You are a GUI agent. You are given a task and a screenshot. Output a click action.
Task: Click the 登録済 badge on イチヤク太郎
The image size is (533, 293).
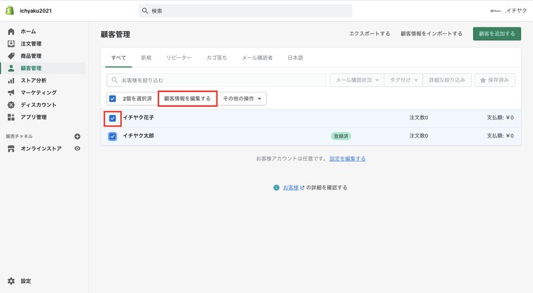tap(341, 136)
